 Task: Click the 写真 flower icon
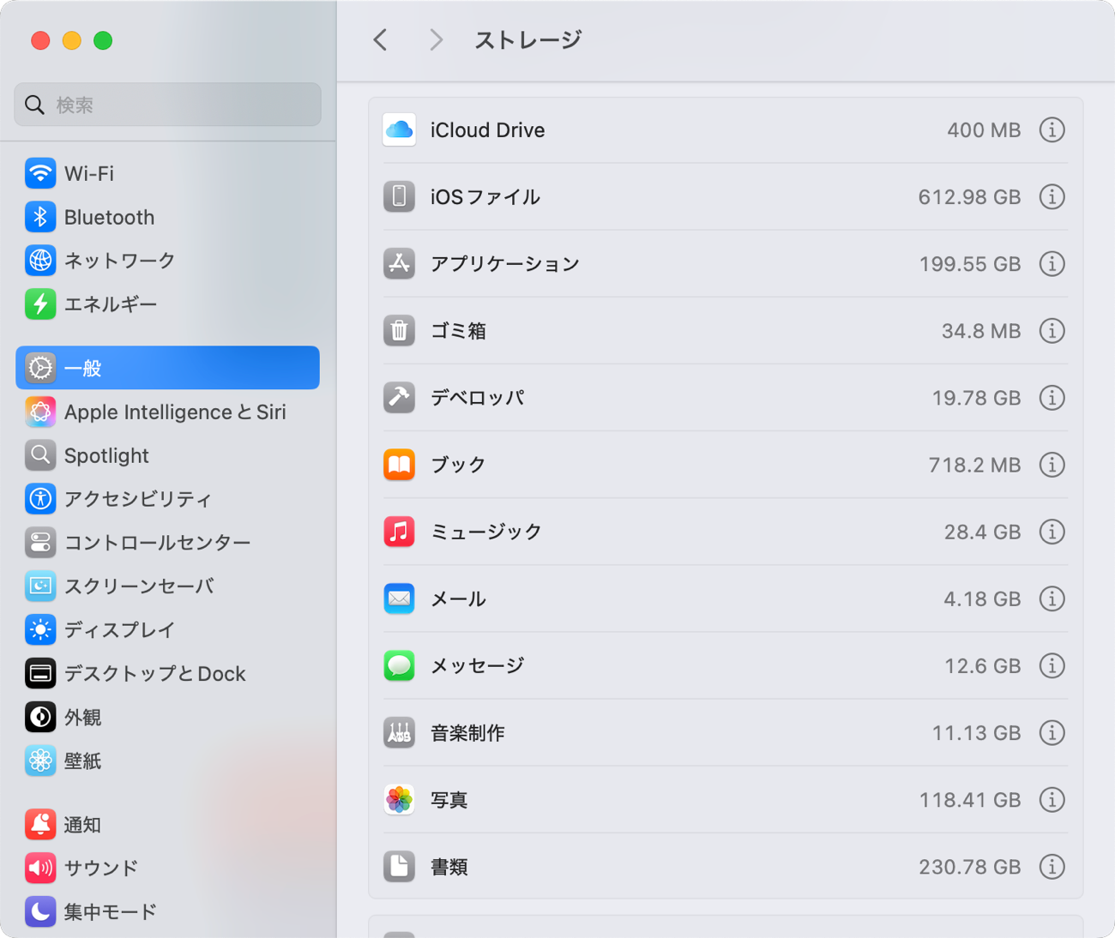[399, 799]
